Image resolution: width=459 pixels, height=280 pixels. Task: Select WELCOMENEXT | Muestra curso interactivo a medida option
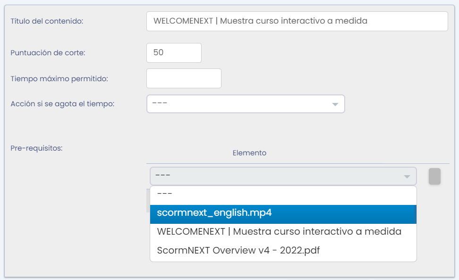pyautogui.click(x=283, y=233)
